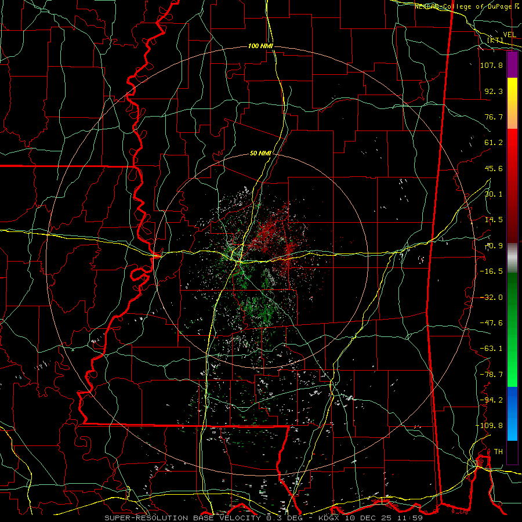This screenshot has width=522, height=522.
Task: Click the 107.8 legend value
Action: click(491, 65)
